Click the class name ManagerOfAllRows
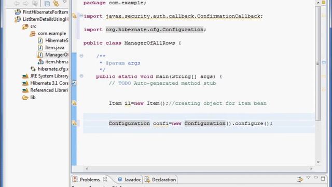 150,43
